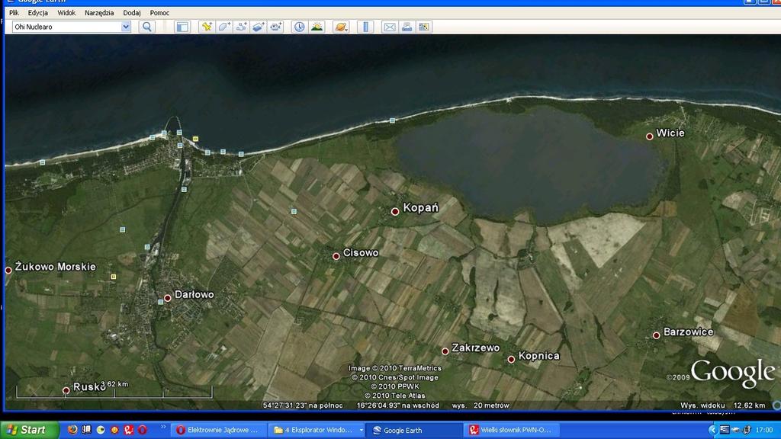Click the Wicie place marker
781x439 pixels.
point(650,136)
